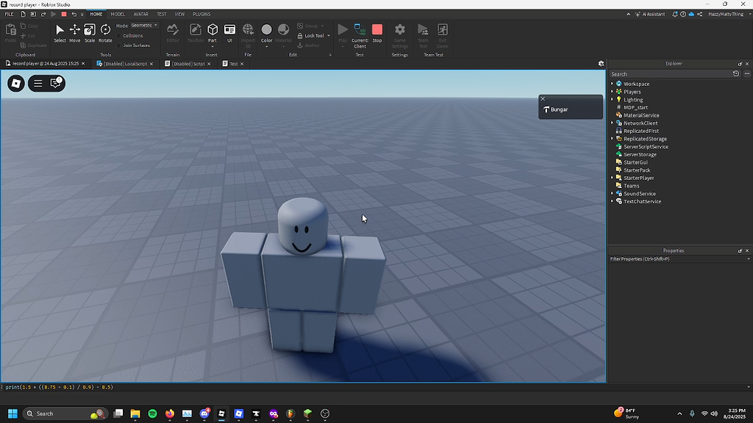Click the Explorer filter history icon
The height and width of the screenshot is (423, 753).
tap(735, 74)
